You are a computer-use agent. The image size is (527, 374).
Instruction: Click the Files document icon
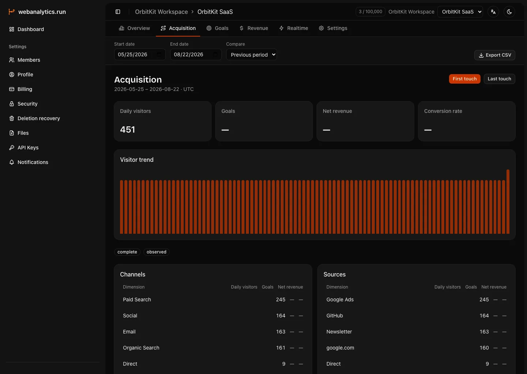pyautogui.click(x=12, y=133)
